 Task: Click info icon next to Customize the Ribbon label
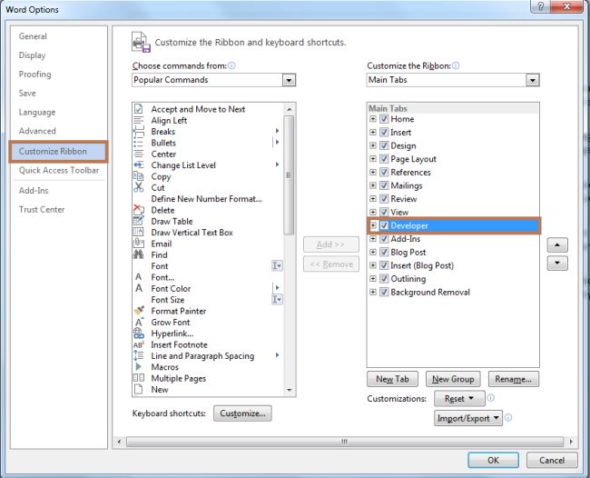point(456,65)
